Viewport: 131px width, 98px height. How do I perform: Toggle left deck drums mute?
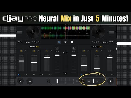click(25, 51)
